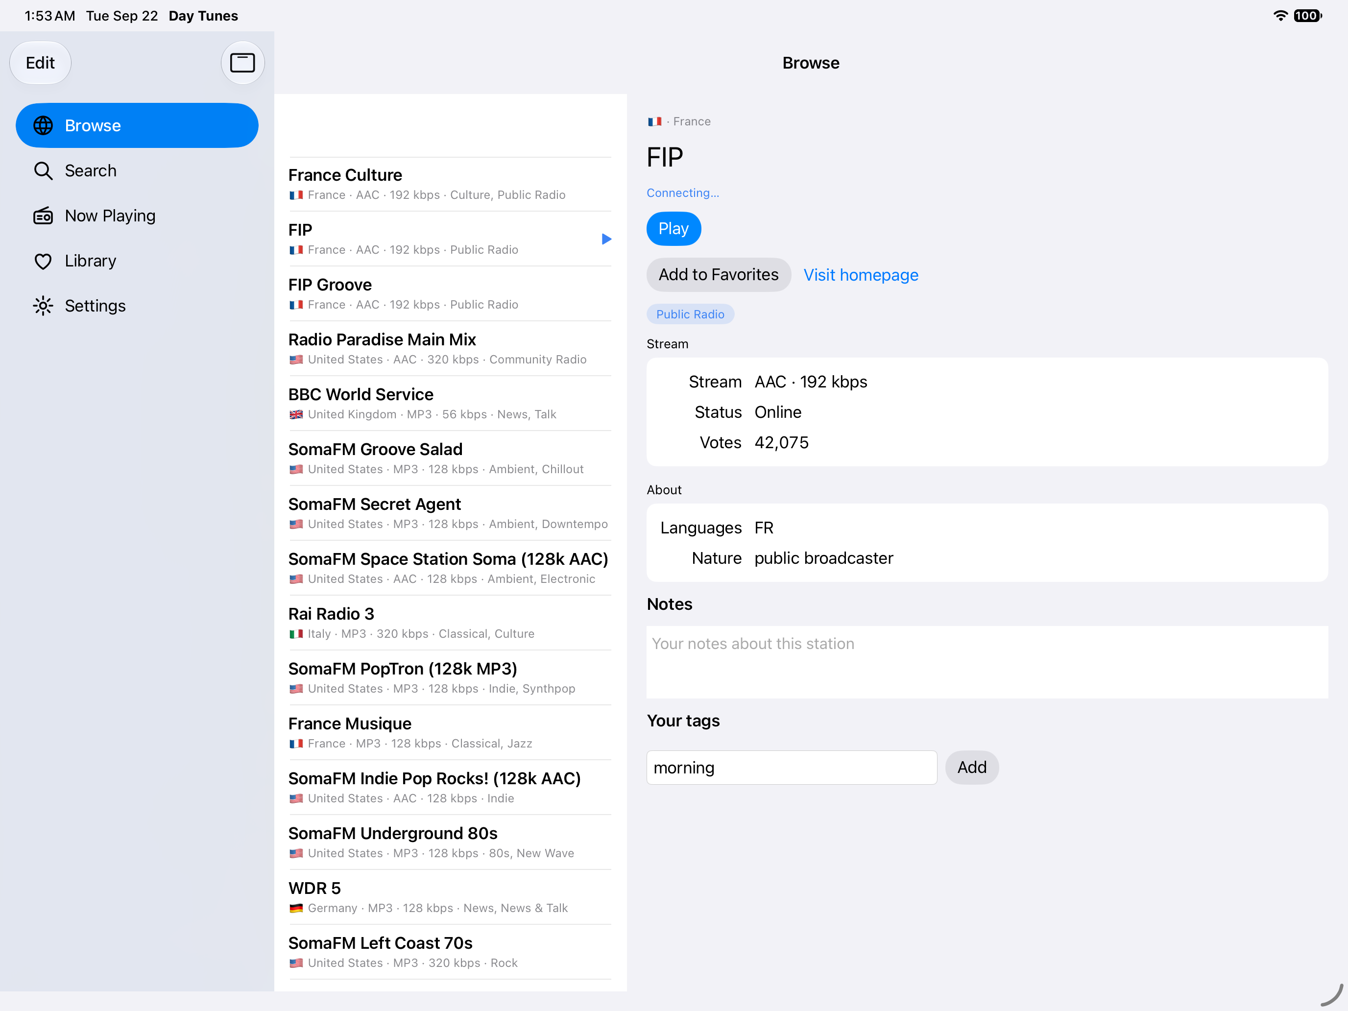1348x1011 pixels.
Task: Click the Connecting... status text
Action: click(x=682, y=193)
